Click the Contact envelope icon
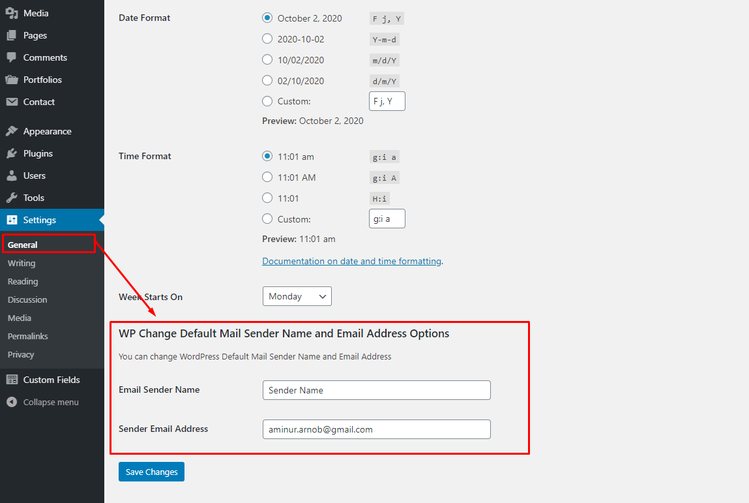 12,102
